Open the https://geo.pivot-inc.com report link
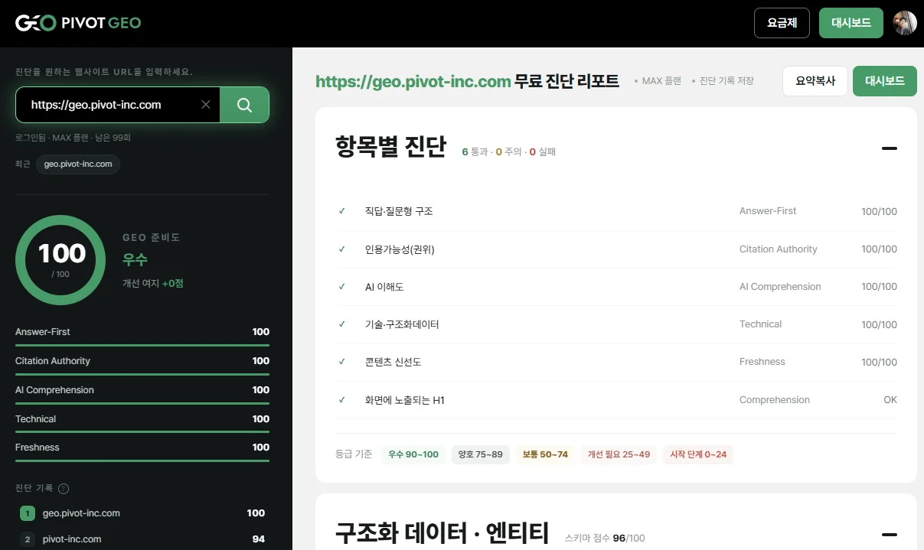 click(x=413, y=82)
